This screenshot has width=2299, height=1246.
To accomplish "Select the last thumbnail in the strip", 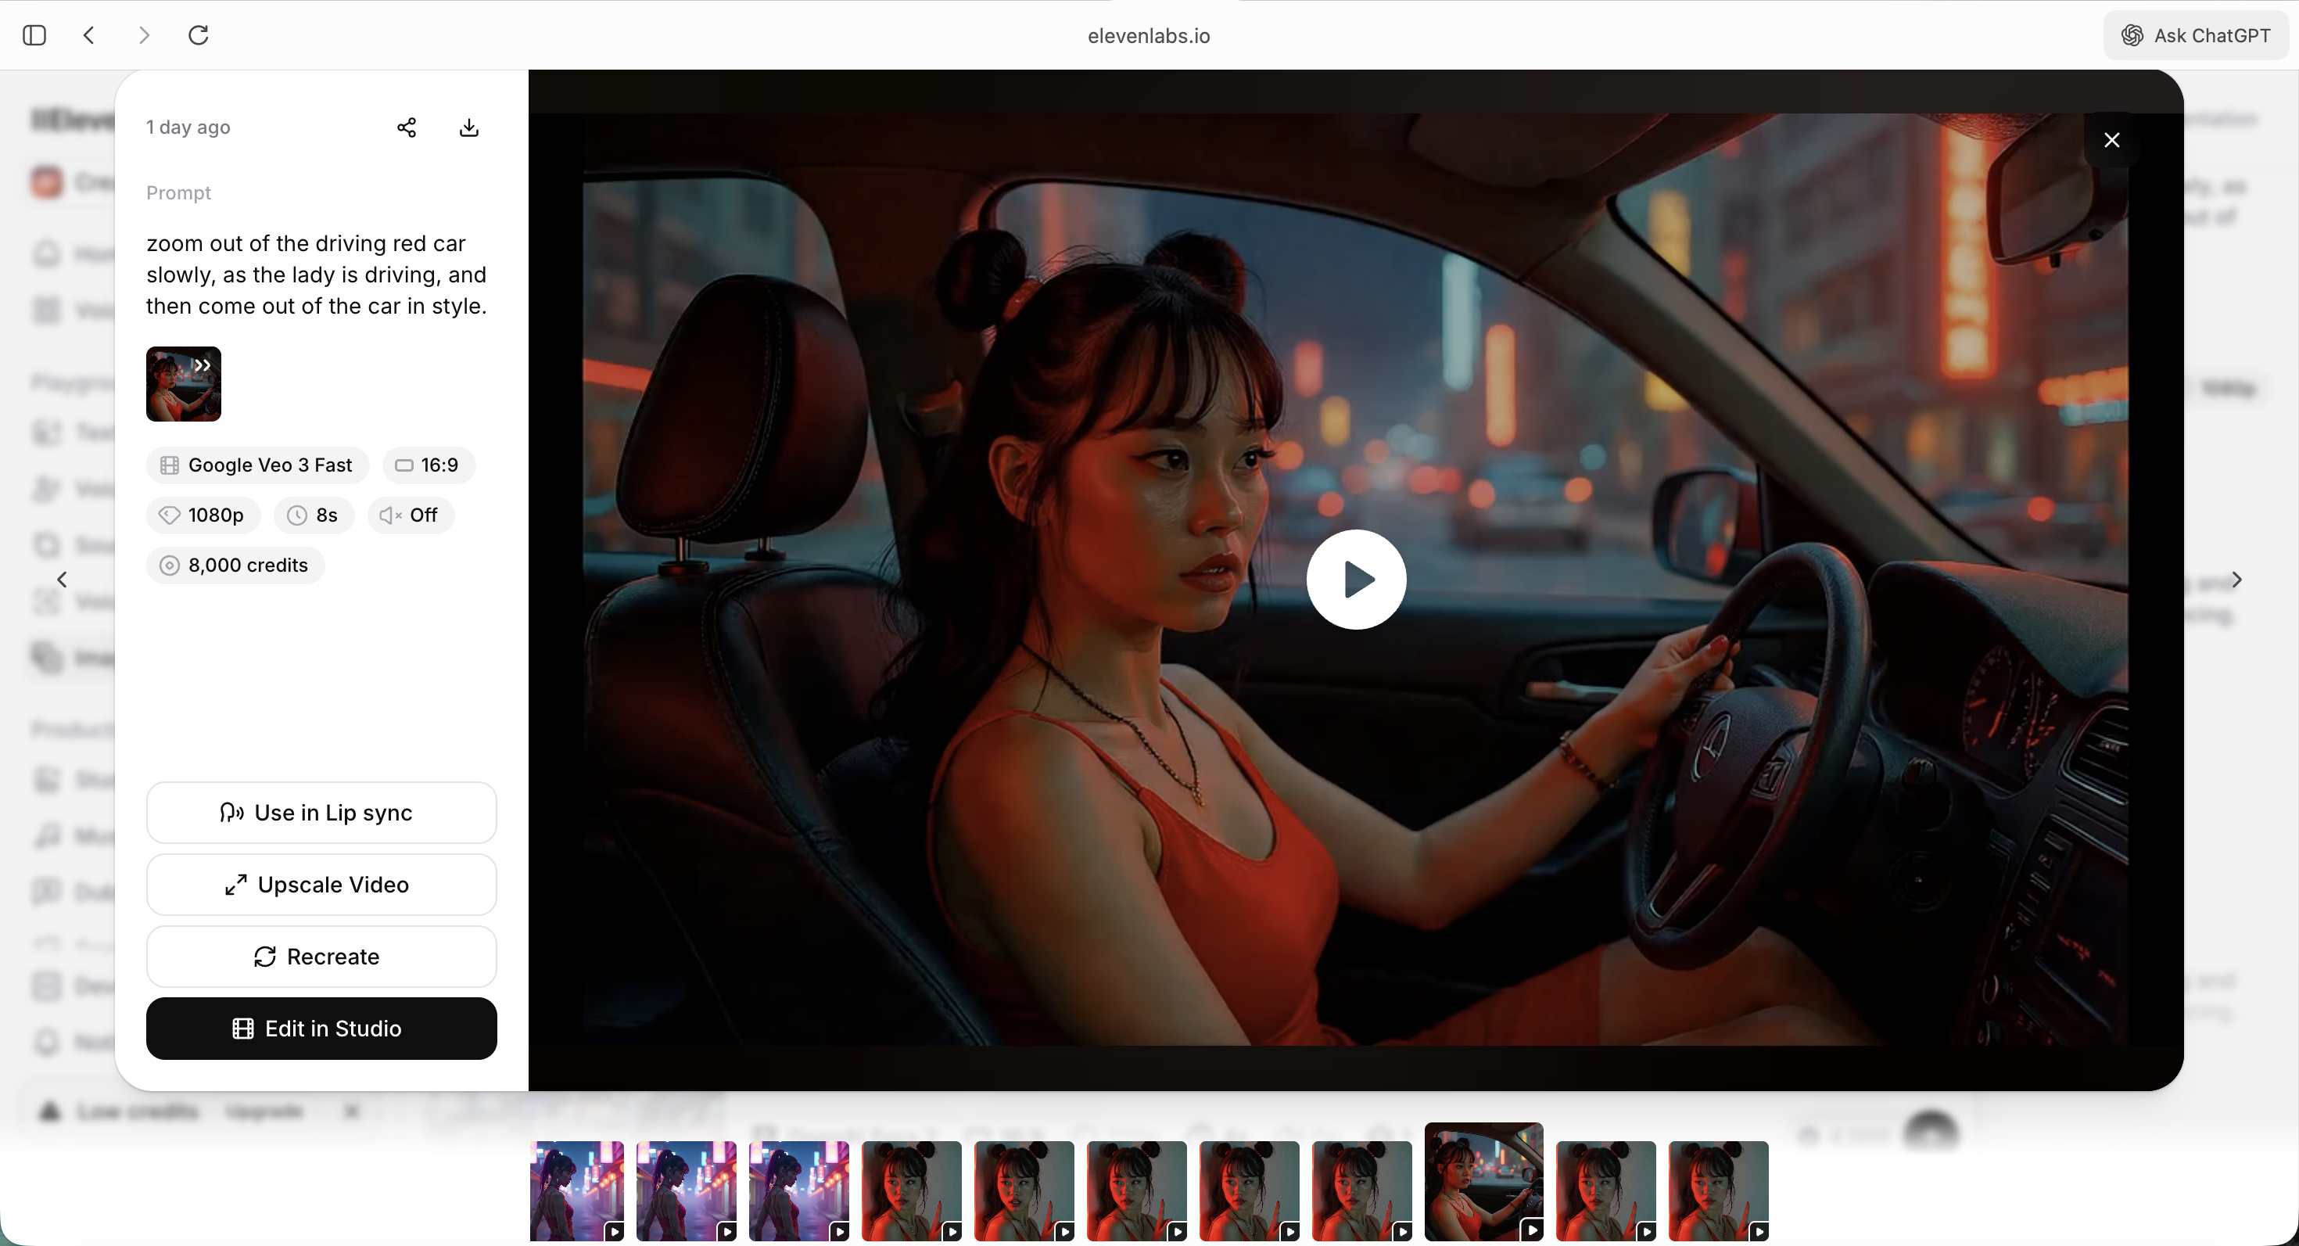I will click(x=1718, y=1190).
